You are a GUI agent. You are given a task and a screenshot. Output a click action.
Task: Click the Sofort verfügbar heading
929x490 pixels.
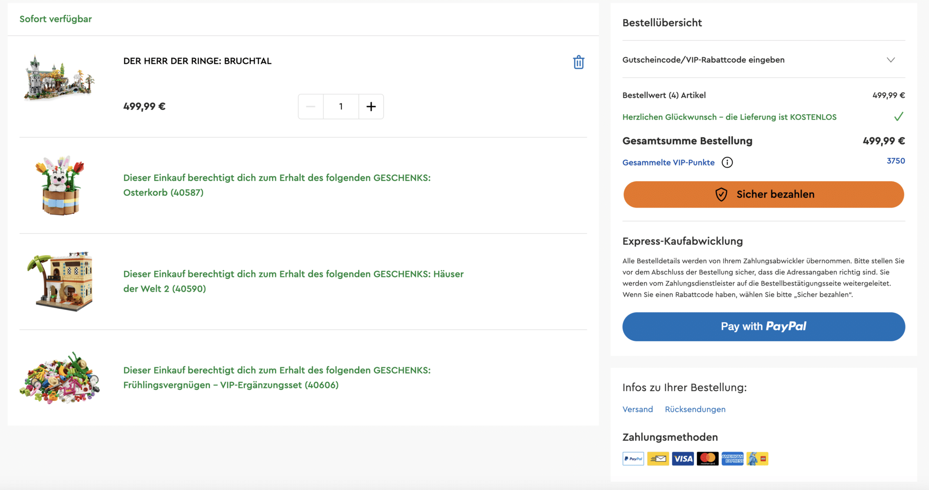[x=55, y=19]
